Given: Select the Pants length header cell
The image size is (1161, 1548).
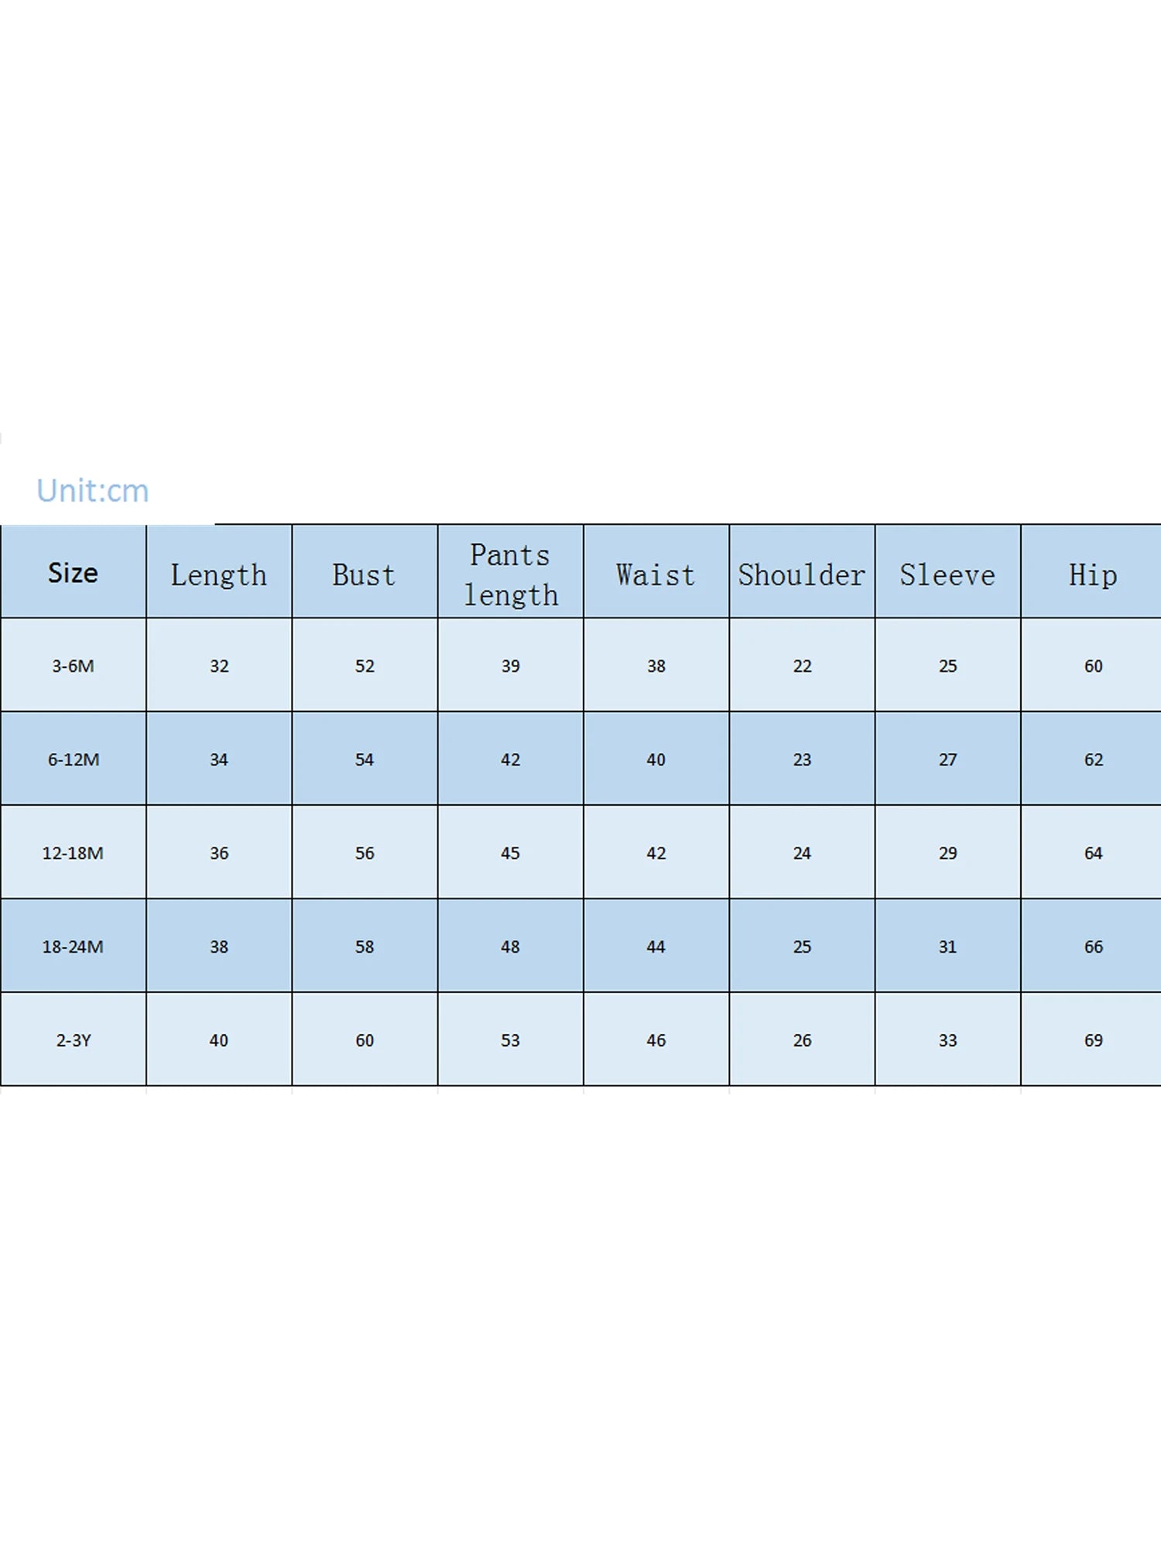Looking at the screenshot, I should click(x=510, y=574).
